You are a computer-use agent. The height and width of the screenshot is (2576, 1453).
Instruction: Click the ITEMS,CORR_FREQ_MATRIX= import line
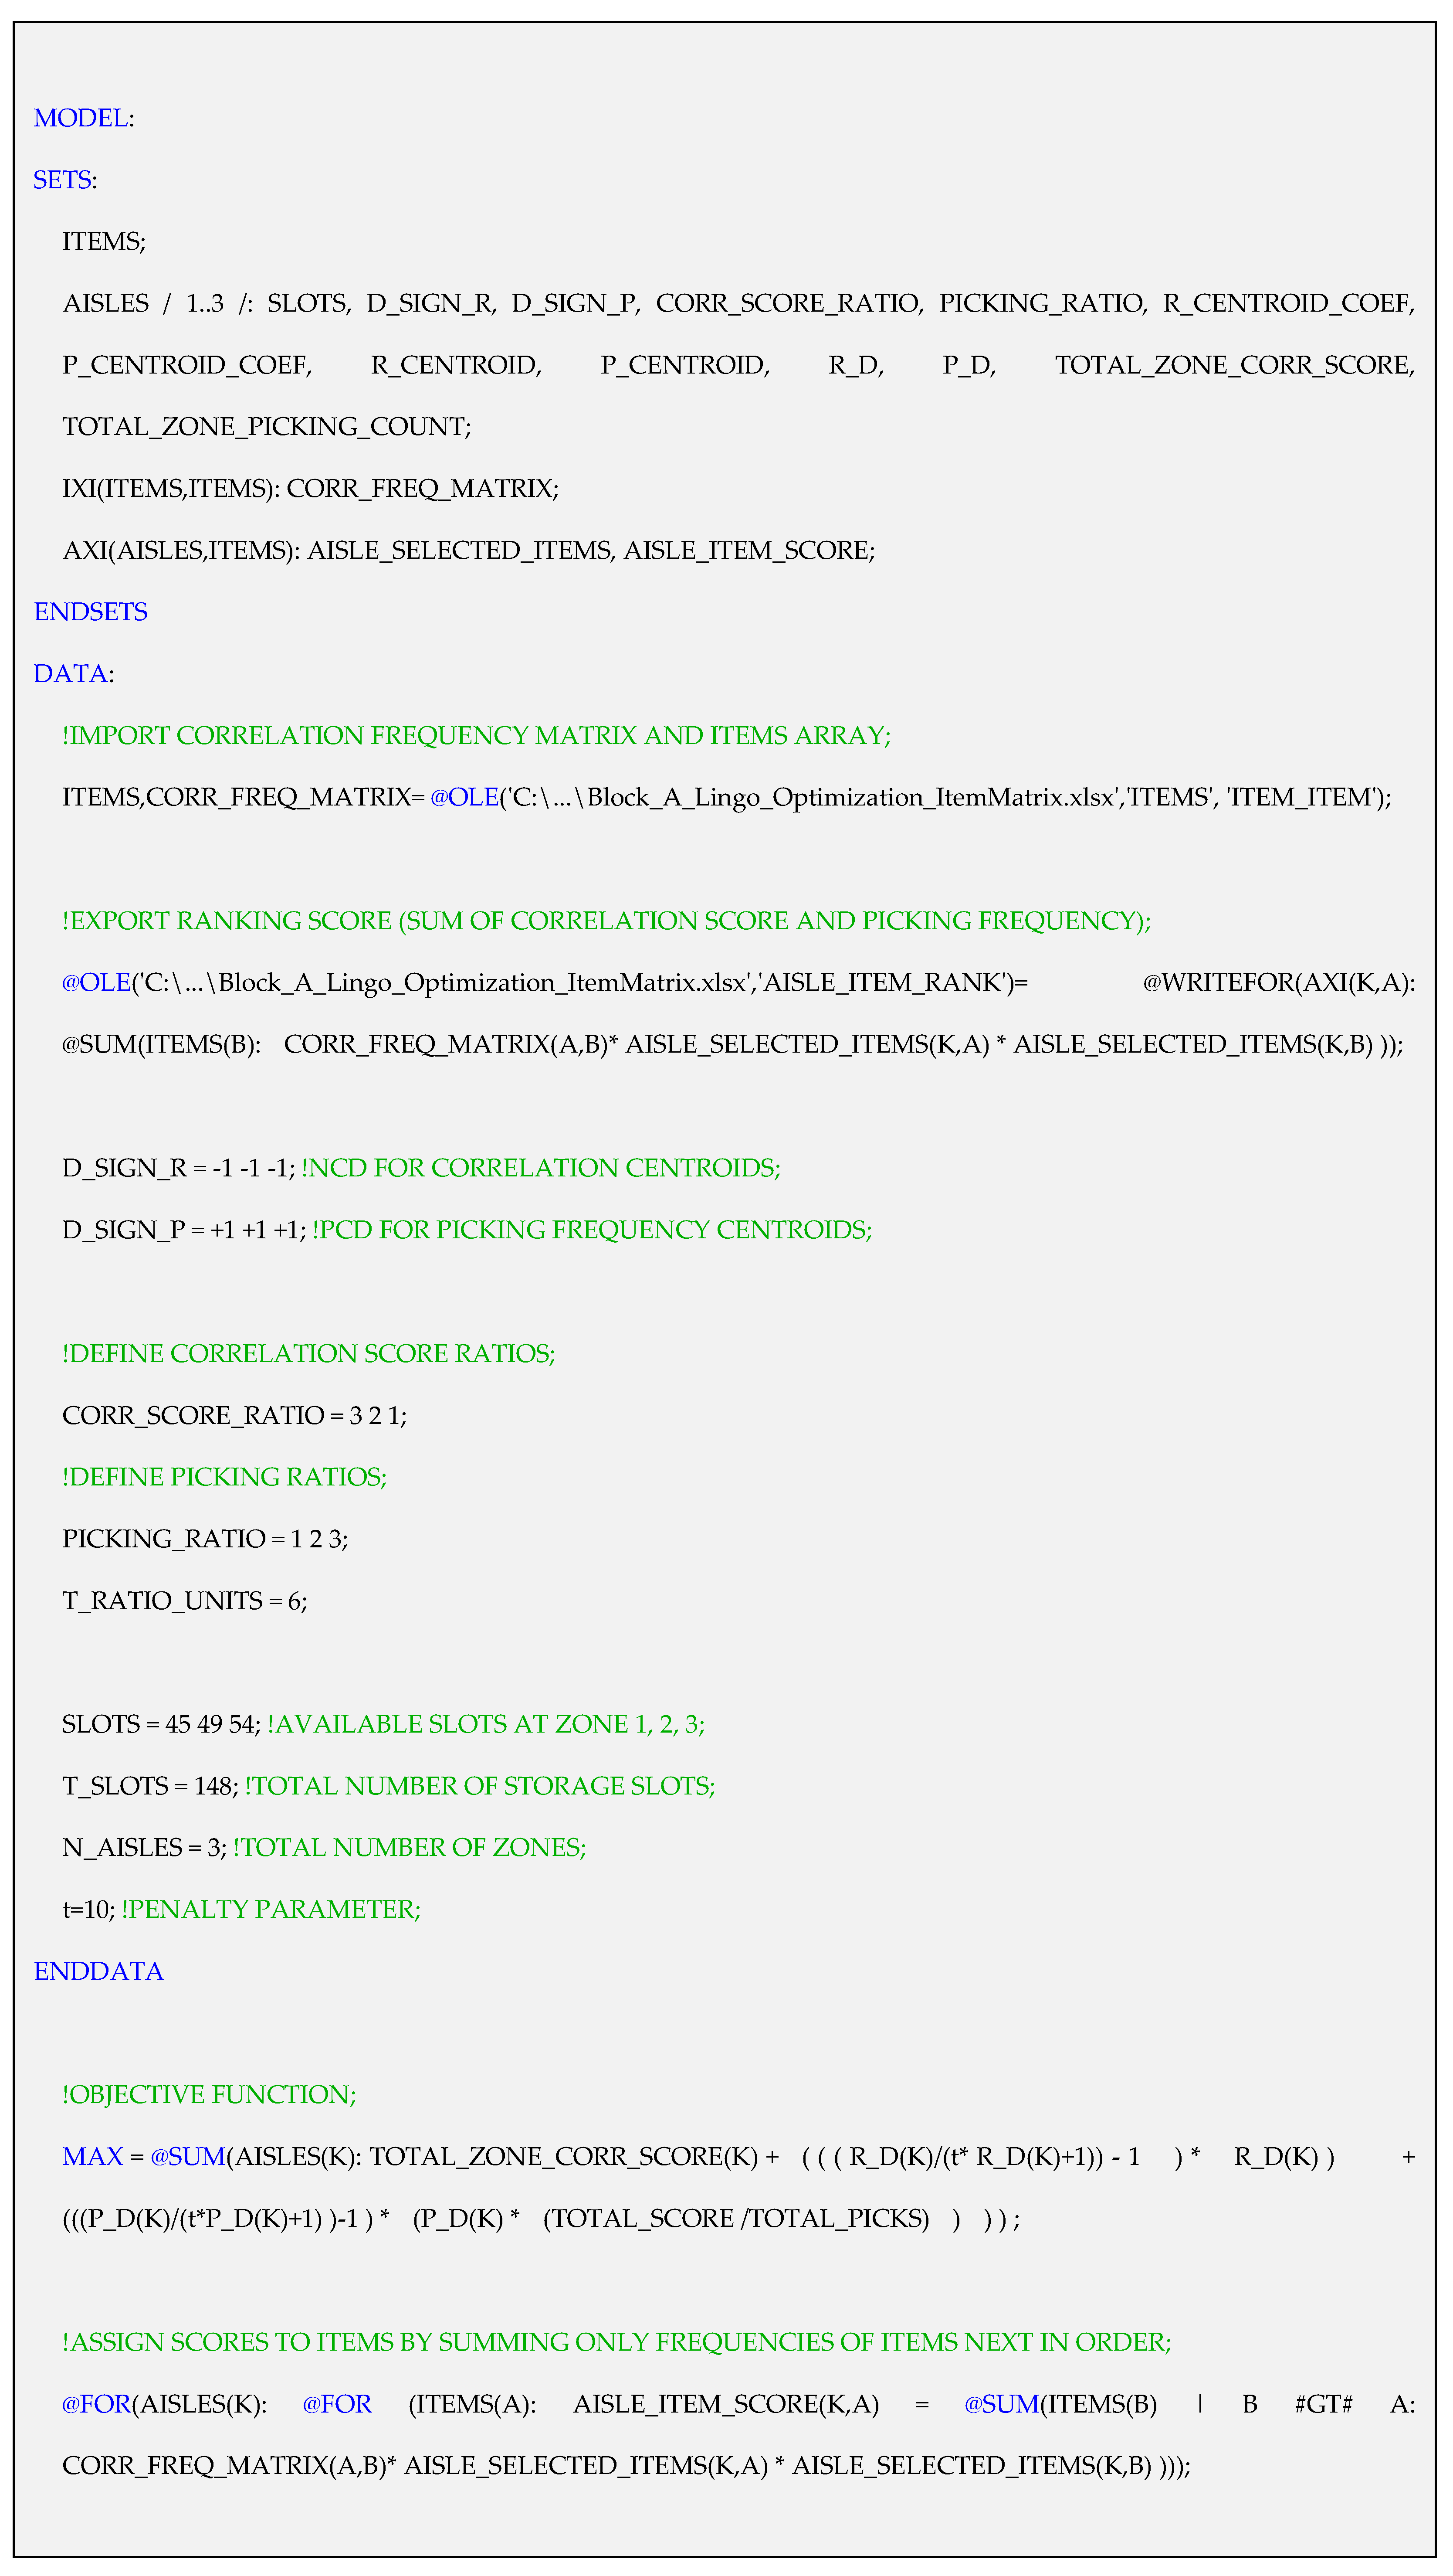point(727,798)
